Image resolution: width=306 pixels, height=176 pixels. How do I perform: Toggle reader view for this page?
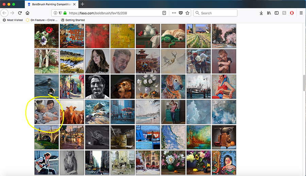pos(164,13)
